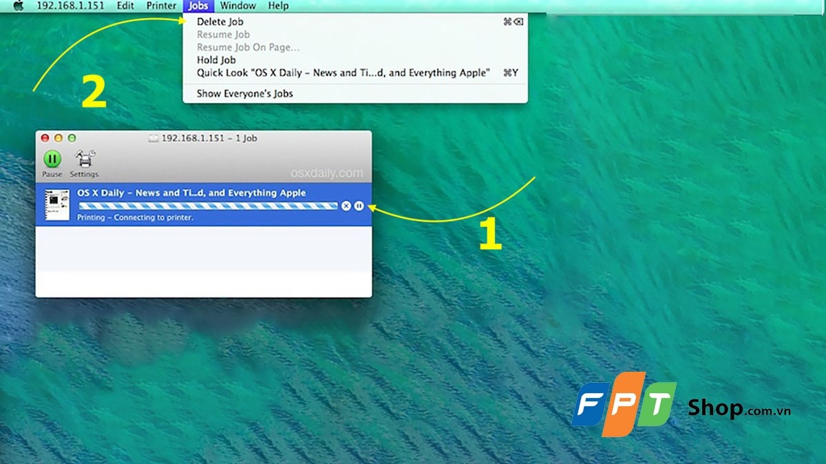The width and height of the screenshot is (826, 464).
Task: Open the Printer menu
Action: (x=160, y=6)
